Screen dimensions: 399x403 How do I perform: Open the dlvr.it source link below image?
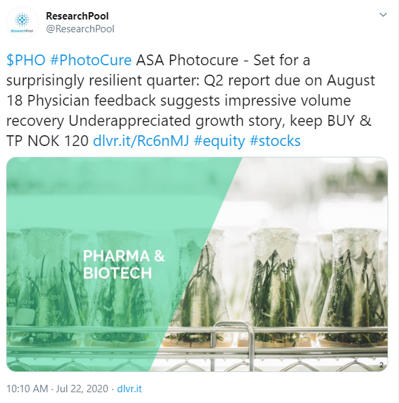pyautogui.click(x=129, y=389)
